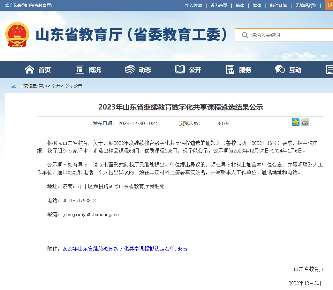
Task: Click the article title heading
Action: [x=181, y=107]
